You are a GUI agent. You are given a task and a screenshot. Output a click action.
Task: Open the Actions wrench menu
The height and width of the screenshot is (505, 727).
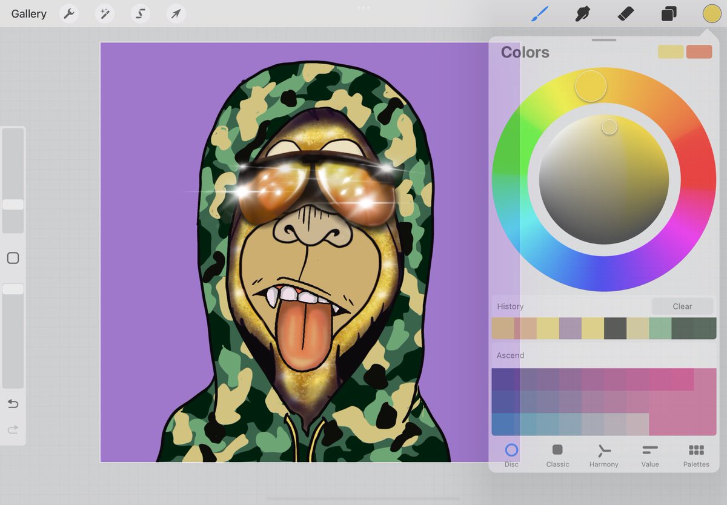pos(70,13)
